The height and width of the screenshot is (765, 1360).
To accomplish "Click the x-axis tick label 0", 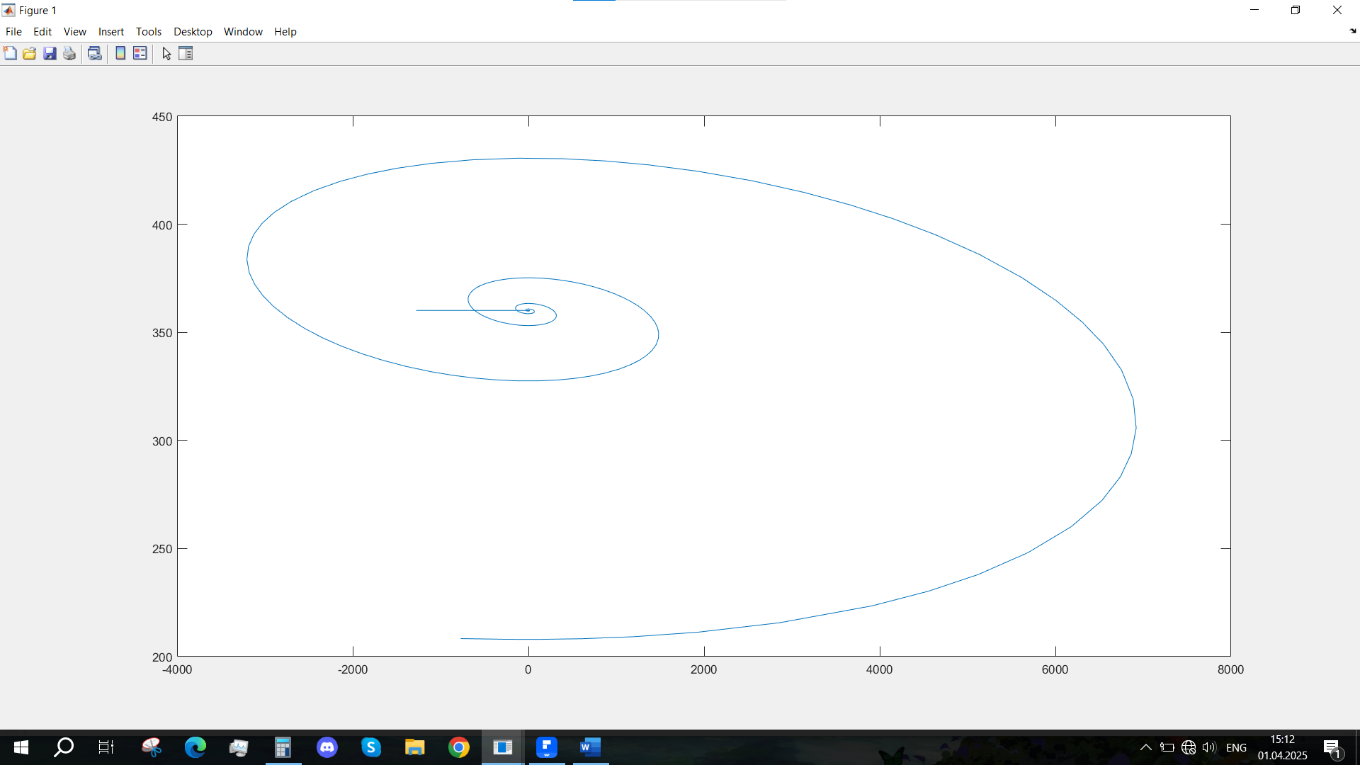I will (x=528, y=669).
